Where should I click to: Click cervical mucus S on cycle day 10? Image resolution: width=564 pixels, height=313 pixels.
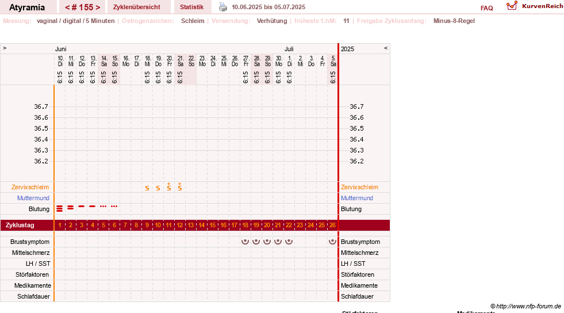158,188
